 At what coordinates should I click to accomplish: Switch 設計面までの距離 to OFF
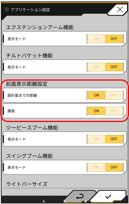pos(114,95)
